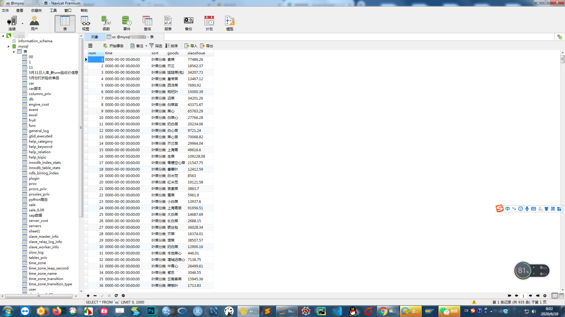565x317 pixels.
Task: Open the 工具 menu
Action: pyautogui.click(x=53, y=10)
